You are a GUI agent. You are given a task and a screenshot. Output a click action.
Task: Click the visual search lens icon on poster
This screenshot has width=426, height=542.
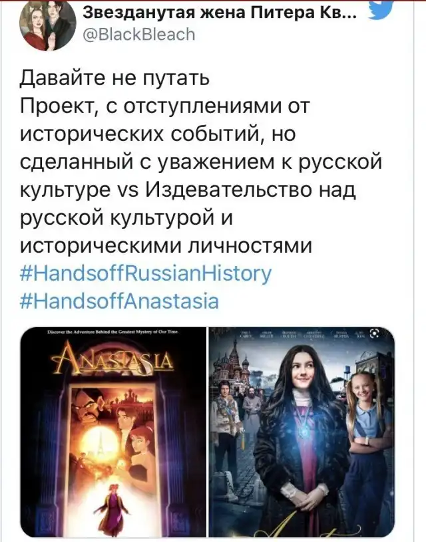(x=375, y=334)
